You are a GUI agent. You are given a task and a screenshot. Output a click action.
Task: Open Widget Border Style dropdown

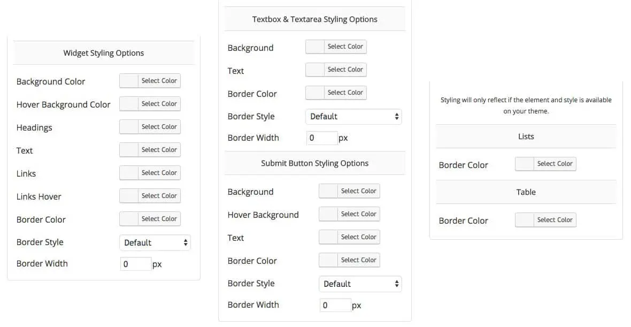(x=155, y=242)
